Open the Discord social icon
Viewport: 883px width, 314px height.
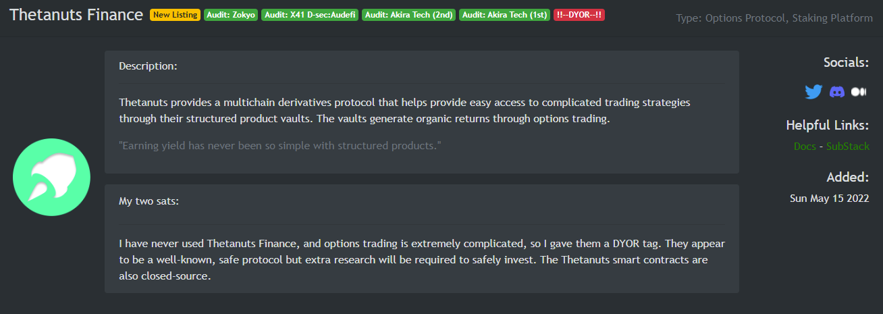[x=837, y=92]
